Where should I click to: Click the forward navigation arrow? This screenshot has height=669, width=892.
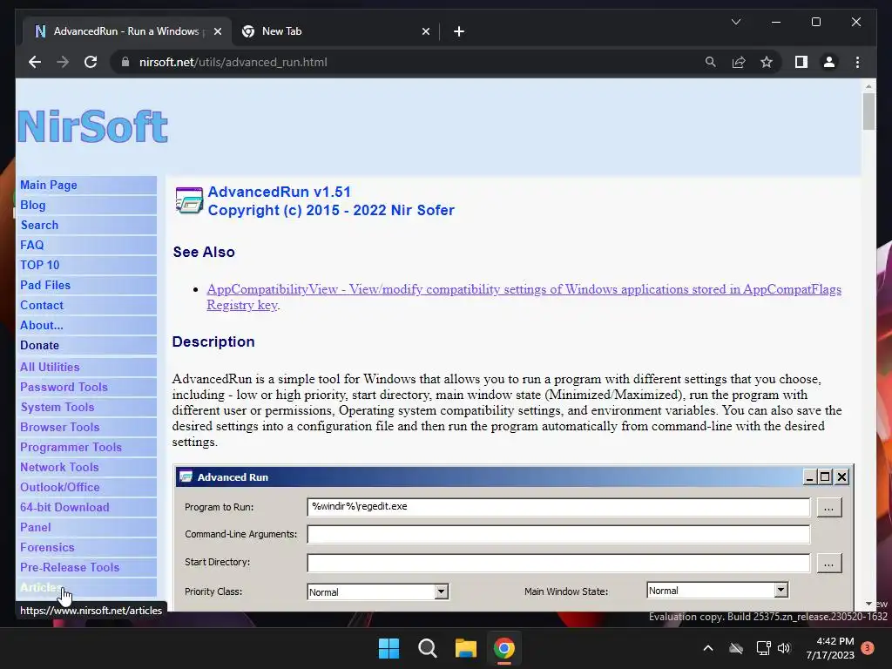pos(63,62)
